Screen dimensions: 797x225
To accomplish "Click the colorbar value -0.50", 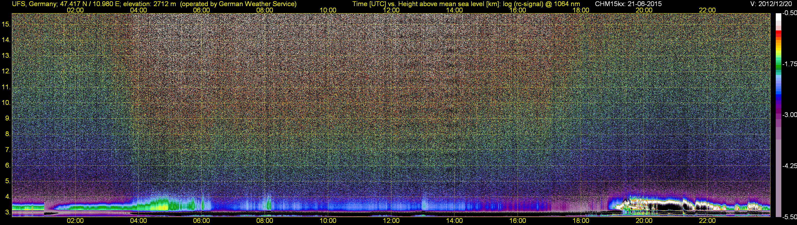I will [790, 13].
